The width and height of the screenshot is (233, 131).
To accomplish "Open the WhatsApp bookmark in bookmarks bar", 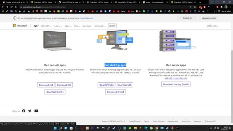I will [144, 11].
